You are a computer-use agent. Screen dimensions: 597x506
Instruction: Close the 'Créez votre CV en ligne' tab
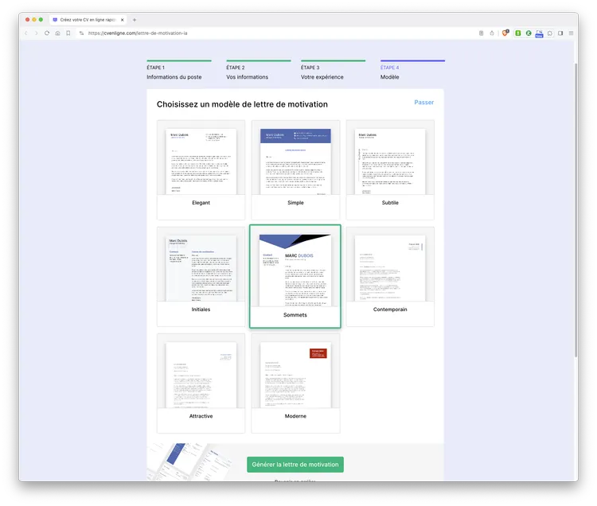point(123,20)
